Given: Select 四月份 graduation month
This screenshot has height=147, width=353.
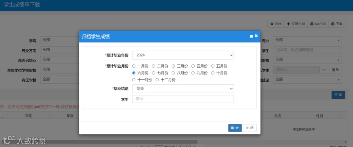Looking at the screenshot, I should tap(193, 66).
